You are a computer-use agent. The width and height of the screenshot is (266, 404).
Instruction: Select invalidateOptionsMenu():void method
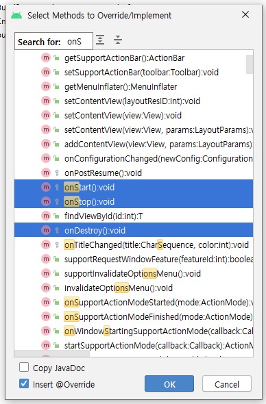pyautogui.click(x=134, y=288)
